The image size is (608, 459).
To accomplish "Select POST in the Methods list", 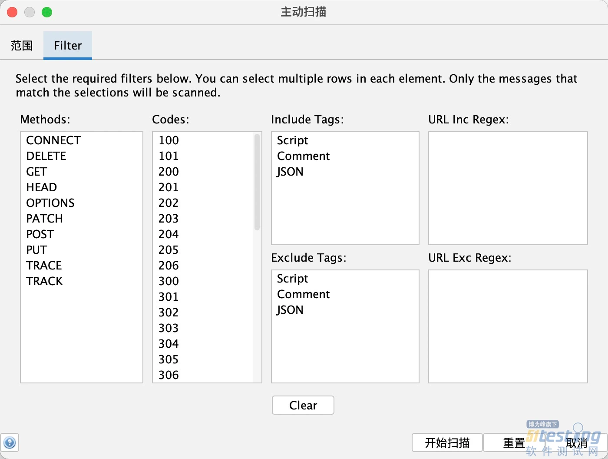I will pos(40,234).
